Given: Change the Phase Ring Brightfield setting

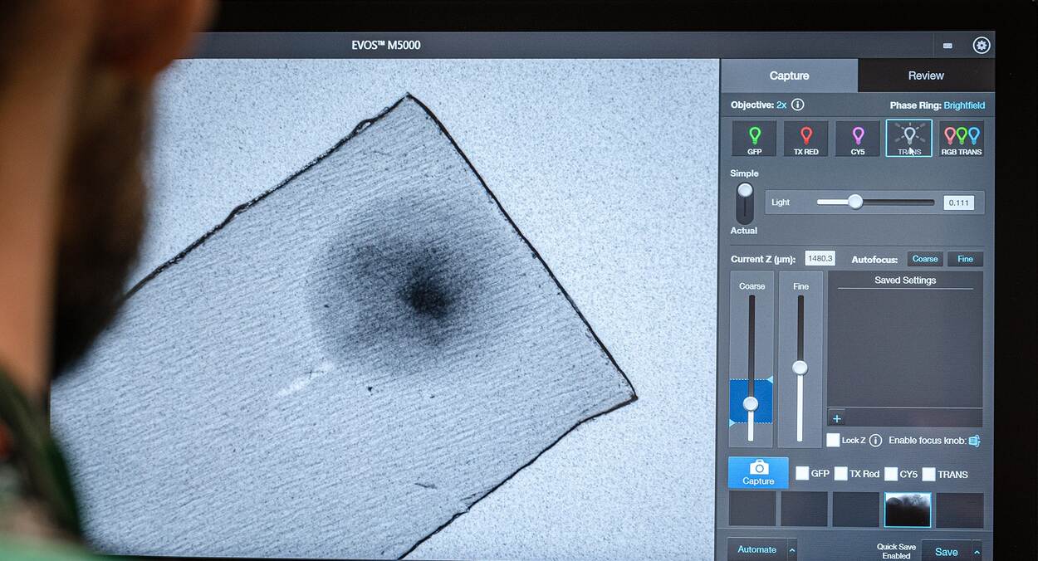Looking at the screenshot, I should [964, 105].
